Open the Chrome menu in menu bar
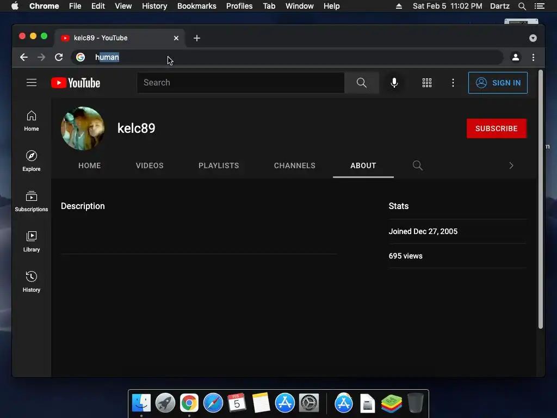Image resolution: width=557 pixels, height=418 pixels. pyautogui.click(x=44, y=6)
